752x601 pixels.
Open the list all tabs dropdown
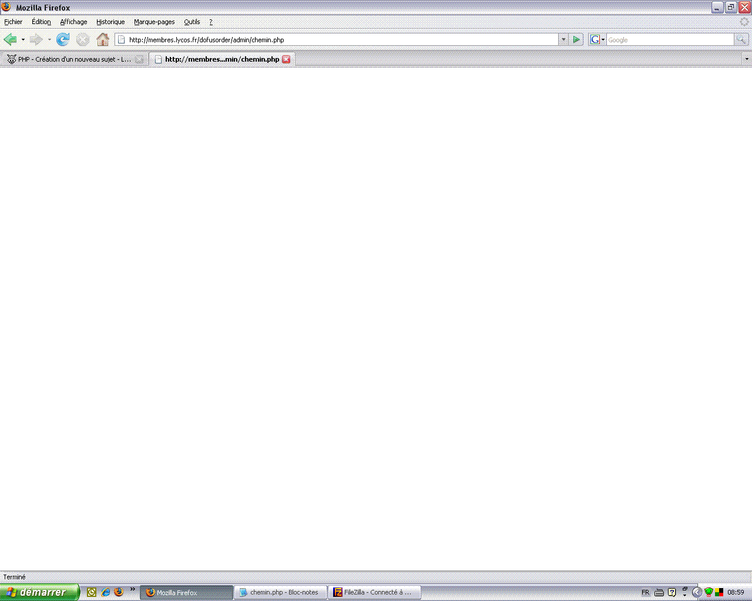point(747,59)
